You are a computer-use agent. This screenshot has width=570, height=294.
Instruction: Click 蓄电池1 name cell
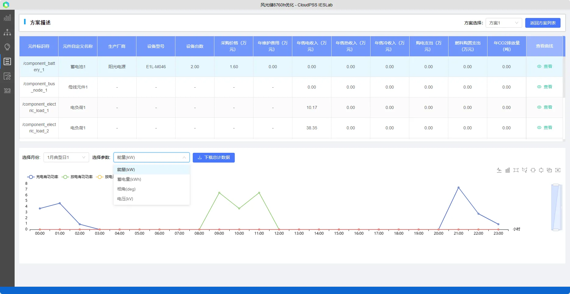(x=78, y=67)
